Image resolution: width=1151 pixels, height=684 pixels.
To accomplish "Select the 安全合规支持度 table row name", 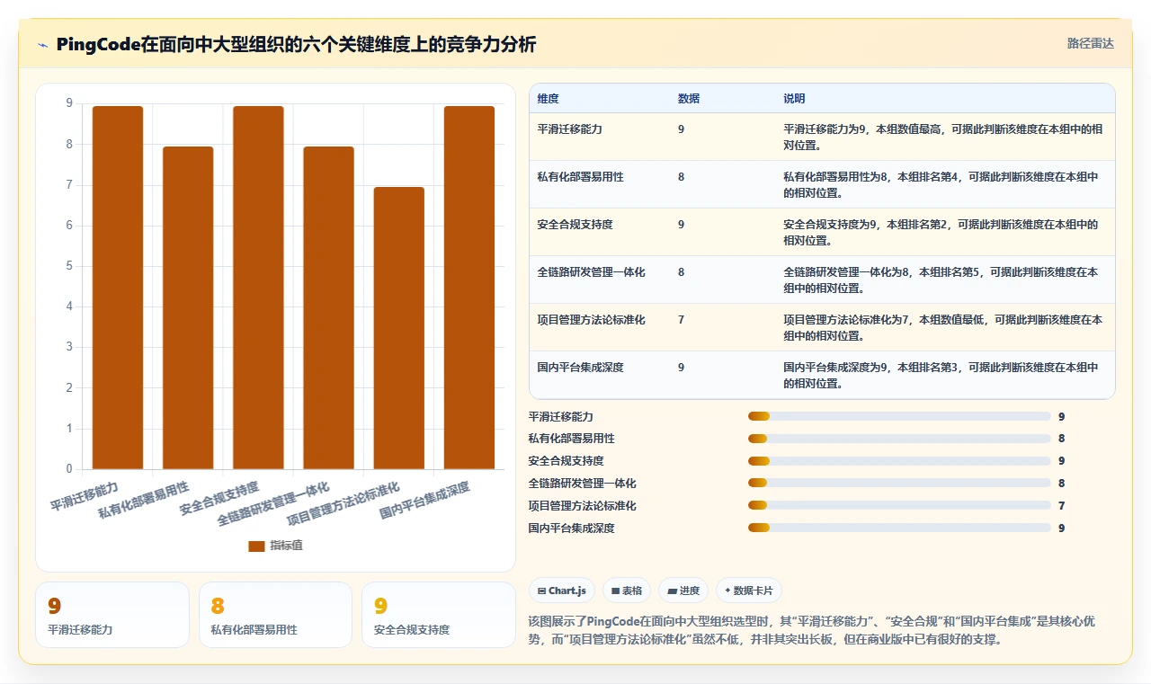I will [575, 225].
